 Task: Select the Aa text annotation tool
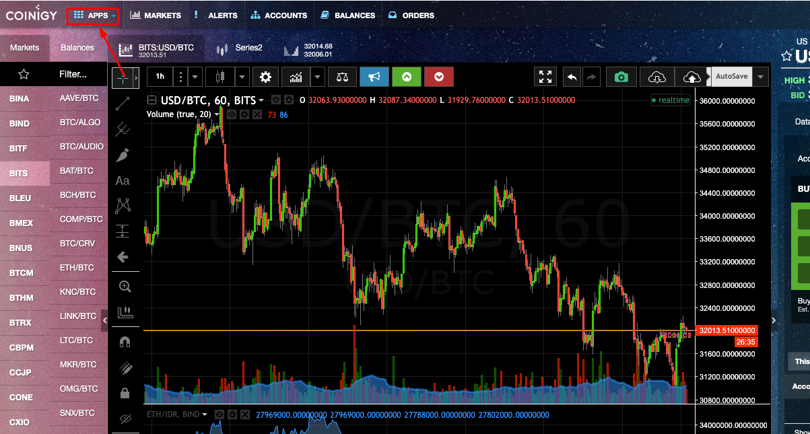point(123,180)
